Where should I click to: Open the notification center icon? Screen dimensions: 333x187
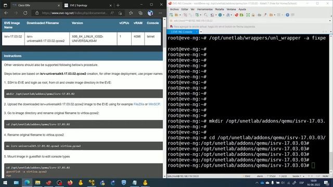(x=326, y=182)
